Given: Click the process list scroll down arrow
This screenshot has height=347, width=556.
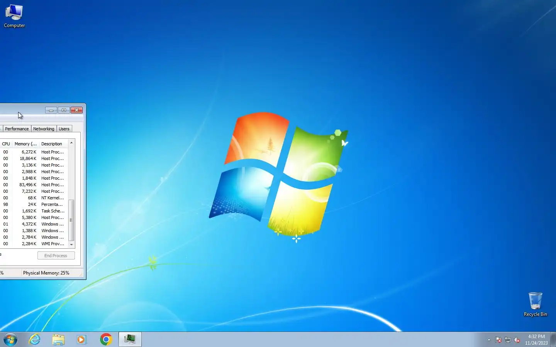Looking at the screenshot, I should pyautogui.click(x=71, y=244).
